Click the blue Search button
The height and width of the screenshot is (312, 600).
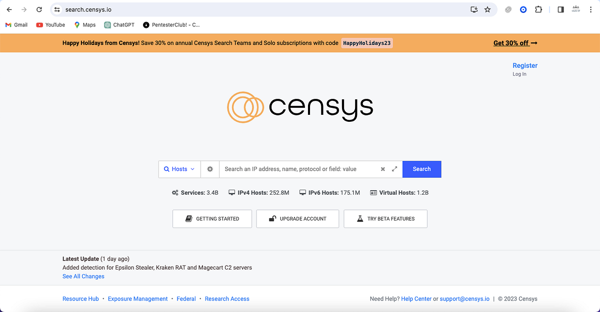(x=421, y=169)
